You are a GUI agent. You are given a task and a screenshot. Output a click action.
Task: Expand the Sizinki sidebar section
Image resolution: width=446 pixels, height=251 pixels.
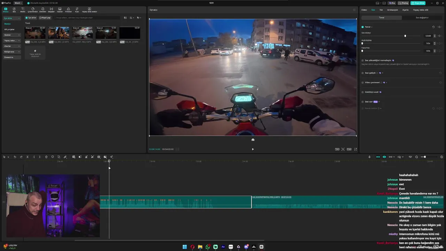(x=12, y=35)
